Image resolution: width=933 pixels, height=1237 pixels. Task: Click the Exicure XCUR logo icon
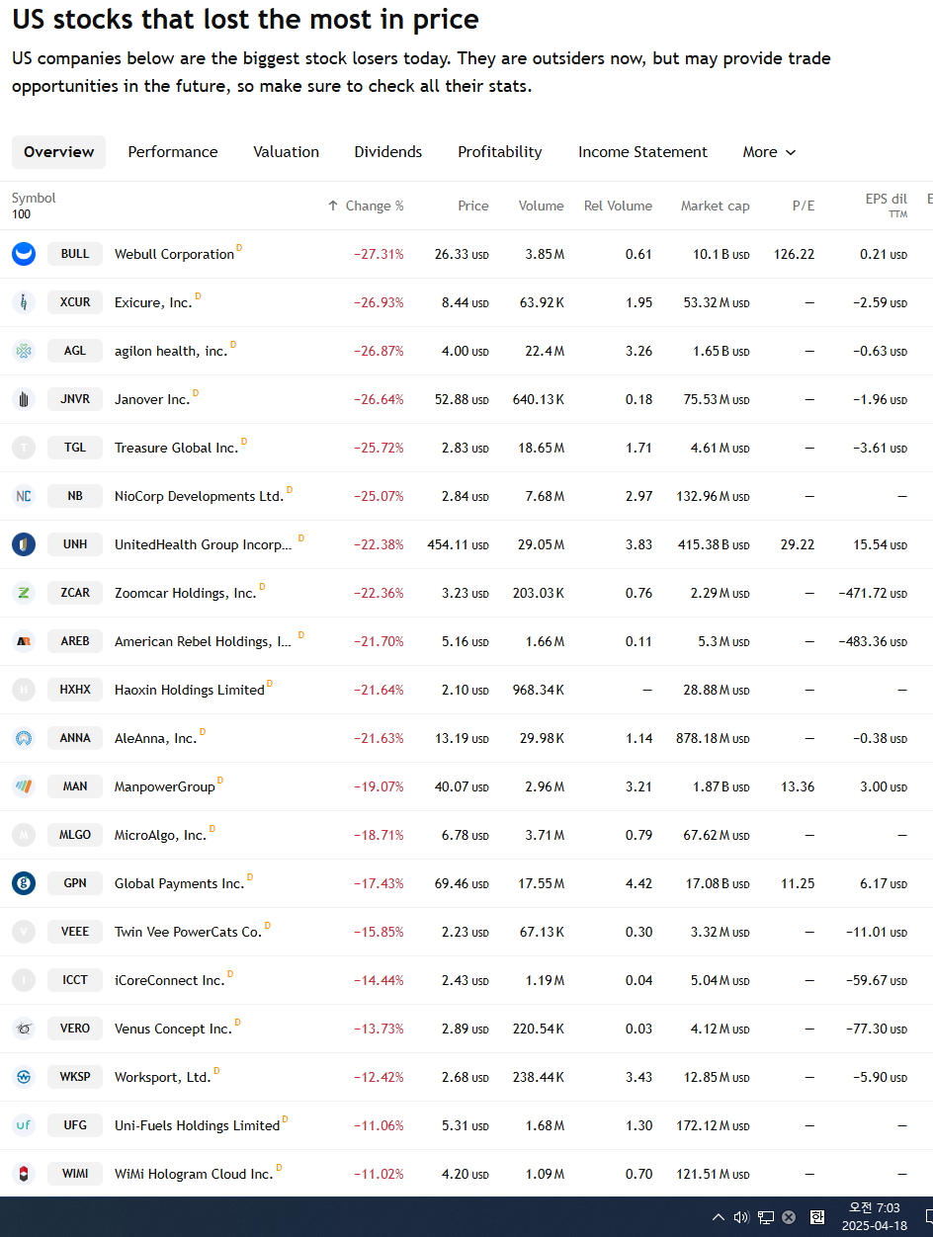point(24,302)
